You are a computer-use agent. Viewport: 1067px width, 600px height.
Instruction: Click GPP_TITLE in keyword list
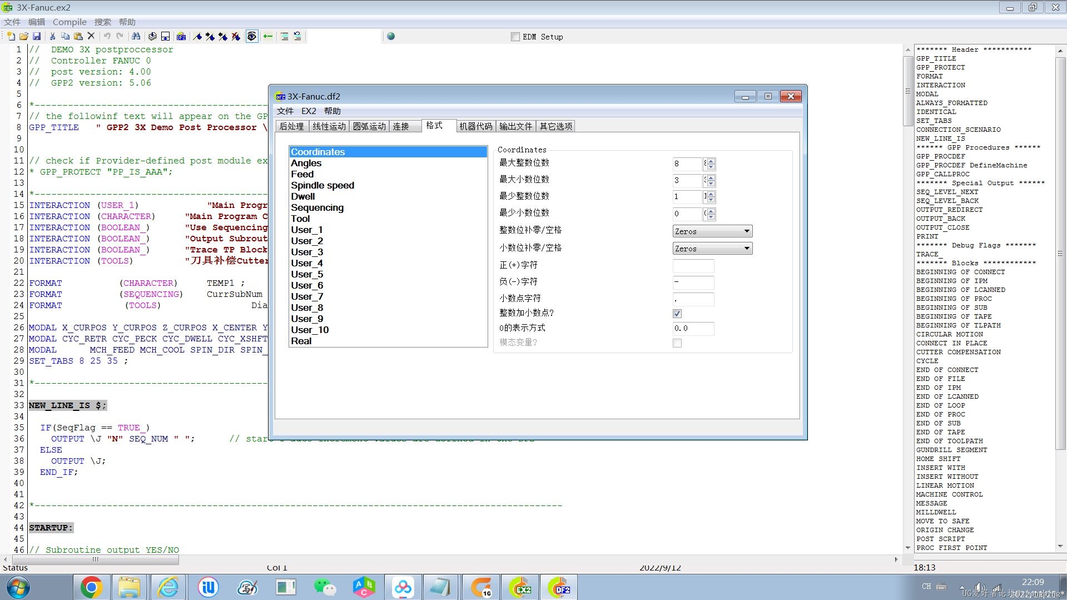pos(936,58)
